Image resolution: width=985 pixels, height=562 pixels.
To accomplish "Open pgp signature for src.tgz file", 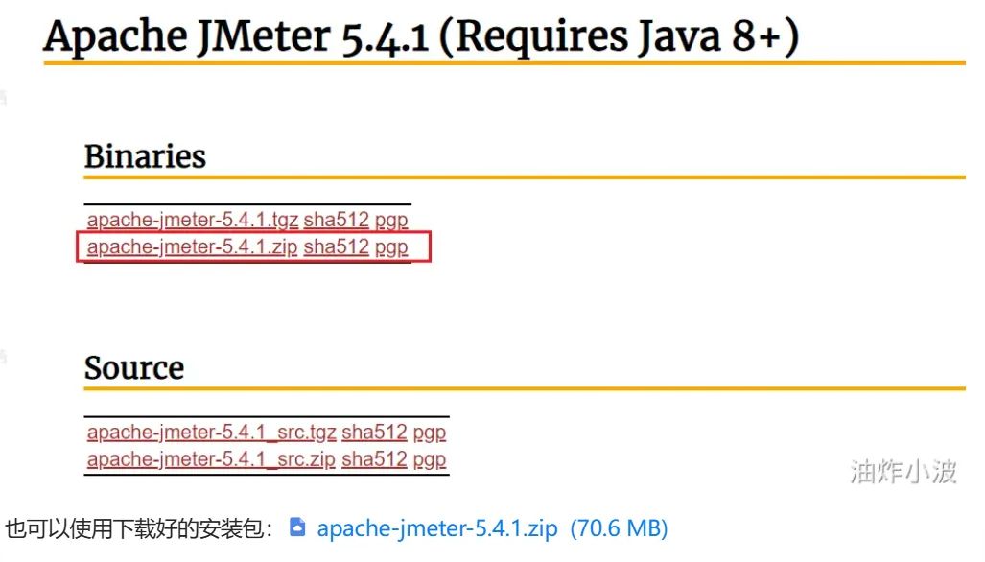I will point(430,432).
